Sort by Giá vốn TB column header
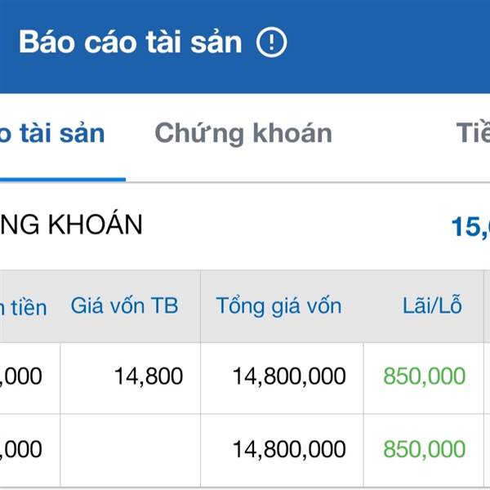 124,305
